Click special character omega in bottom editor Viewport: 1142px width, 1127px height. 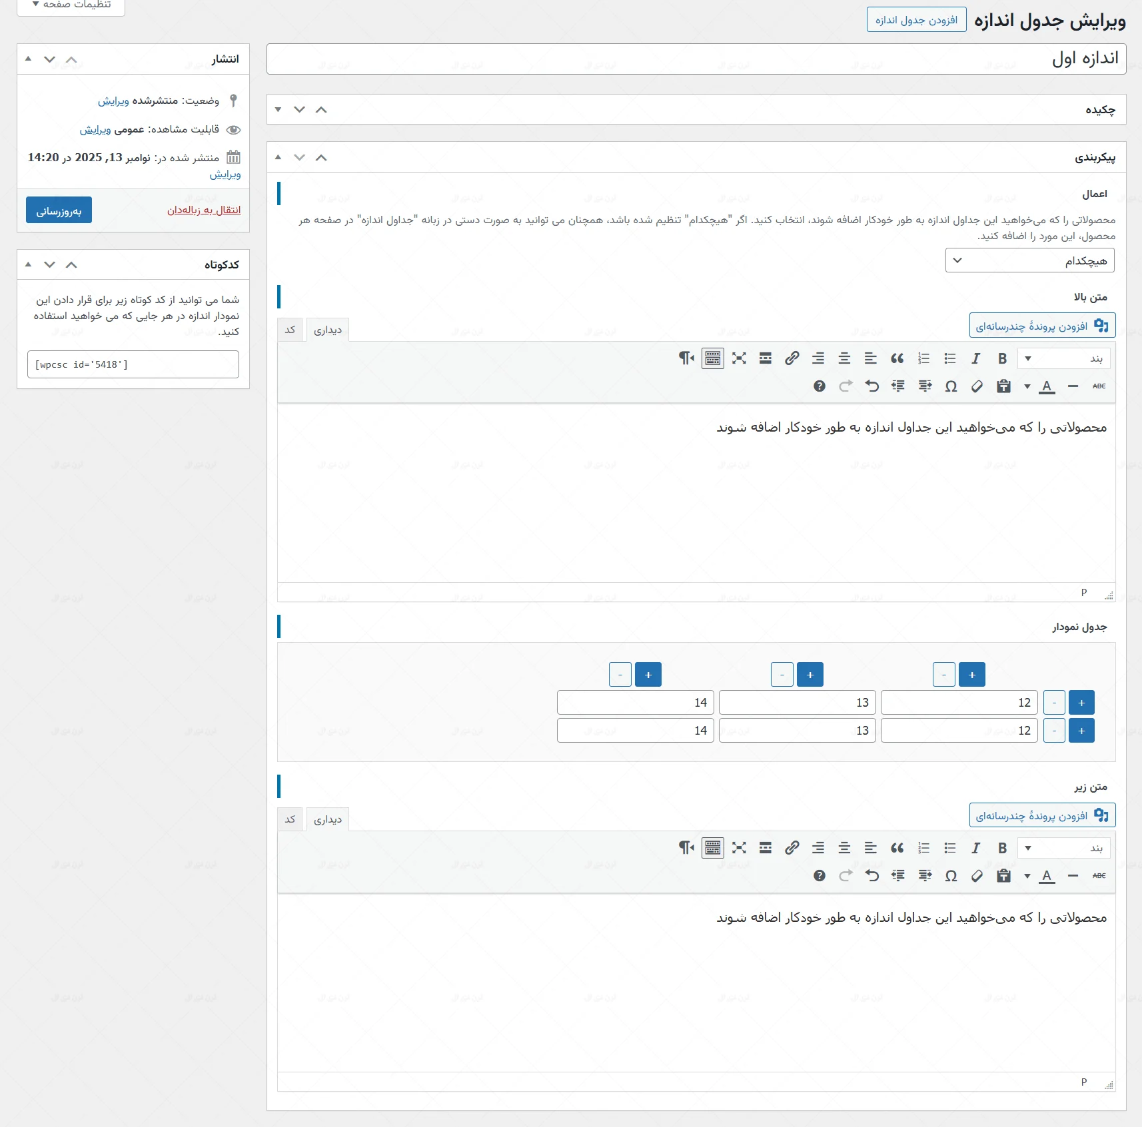point(951,876)
